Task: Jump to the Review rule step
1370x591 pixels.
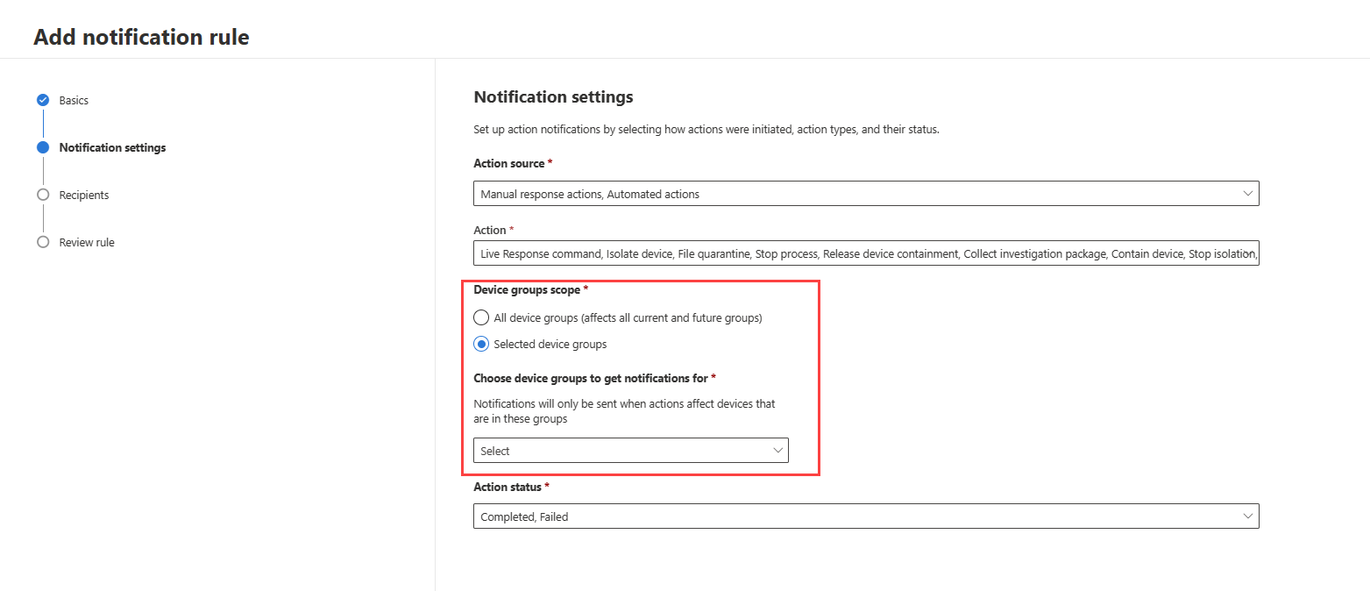Action: [87, 242]
